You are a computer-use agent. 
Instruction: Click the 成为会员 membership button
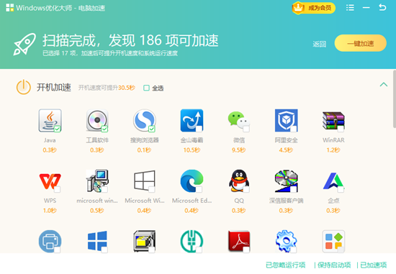click(x=314, y=8)
